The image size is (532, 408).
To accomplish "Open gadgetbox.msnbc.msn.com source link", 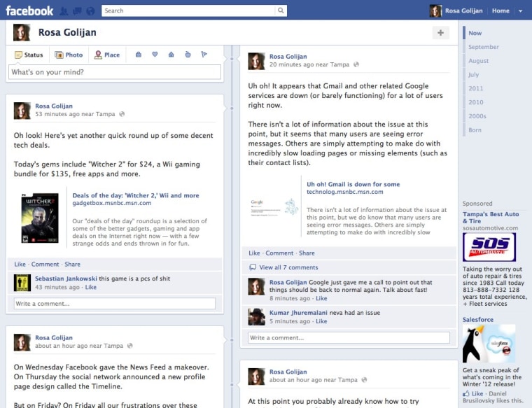I will [111, 203].
